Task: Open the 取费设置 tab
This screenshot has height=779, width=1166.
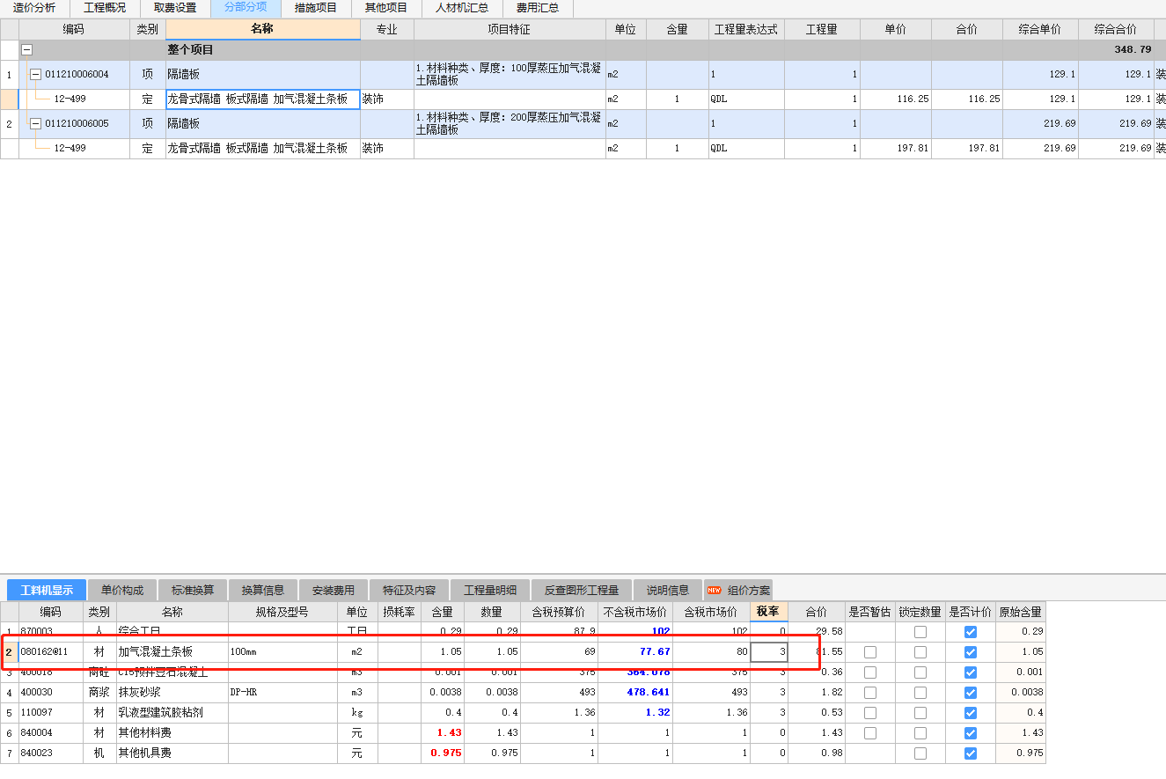Action: pyautogui.click(x=175, y=8)
